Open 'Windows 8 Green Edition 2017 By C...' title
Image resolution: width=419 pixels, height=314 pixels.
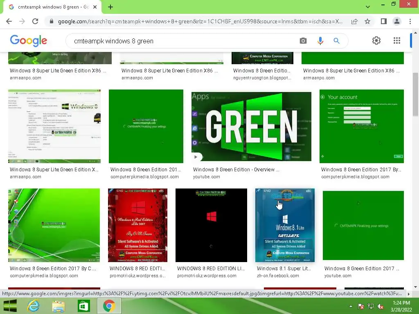coord(53,268)
